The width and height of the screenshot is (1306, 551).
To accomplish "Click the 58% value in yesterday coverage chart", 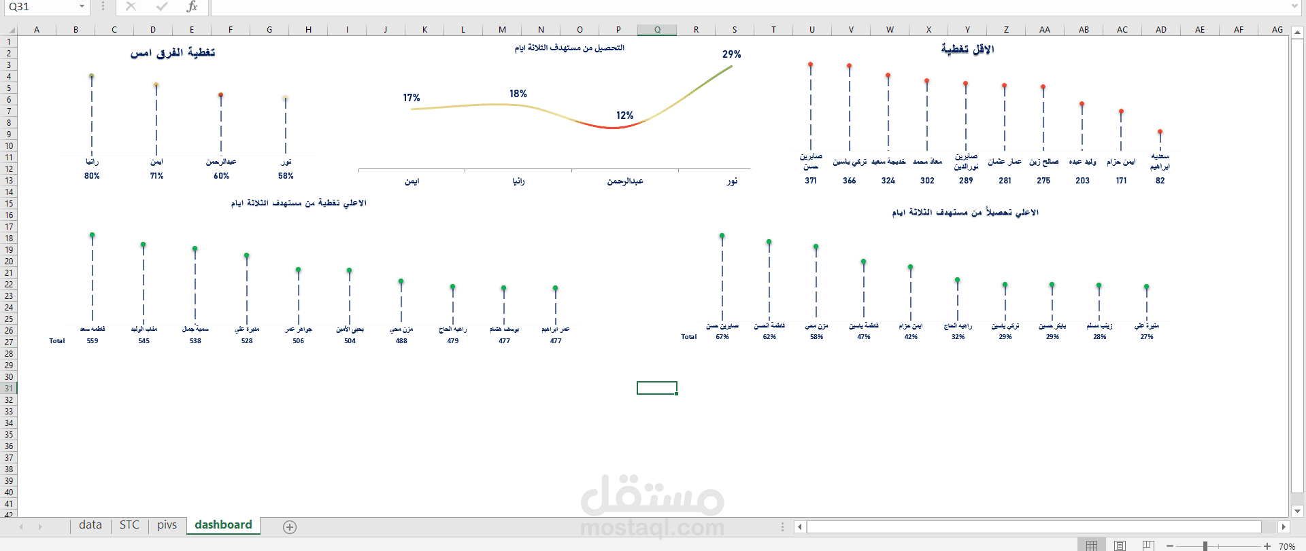I will point(286,176).
